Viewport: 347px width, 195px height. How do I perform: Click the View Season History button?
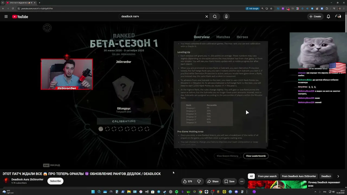point(227,156)
